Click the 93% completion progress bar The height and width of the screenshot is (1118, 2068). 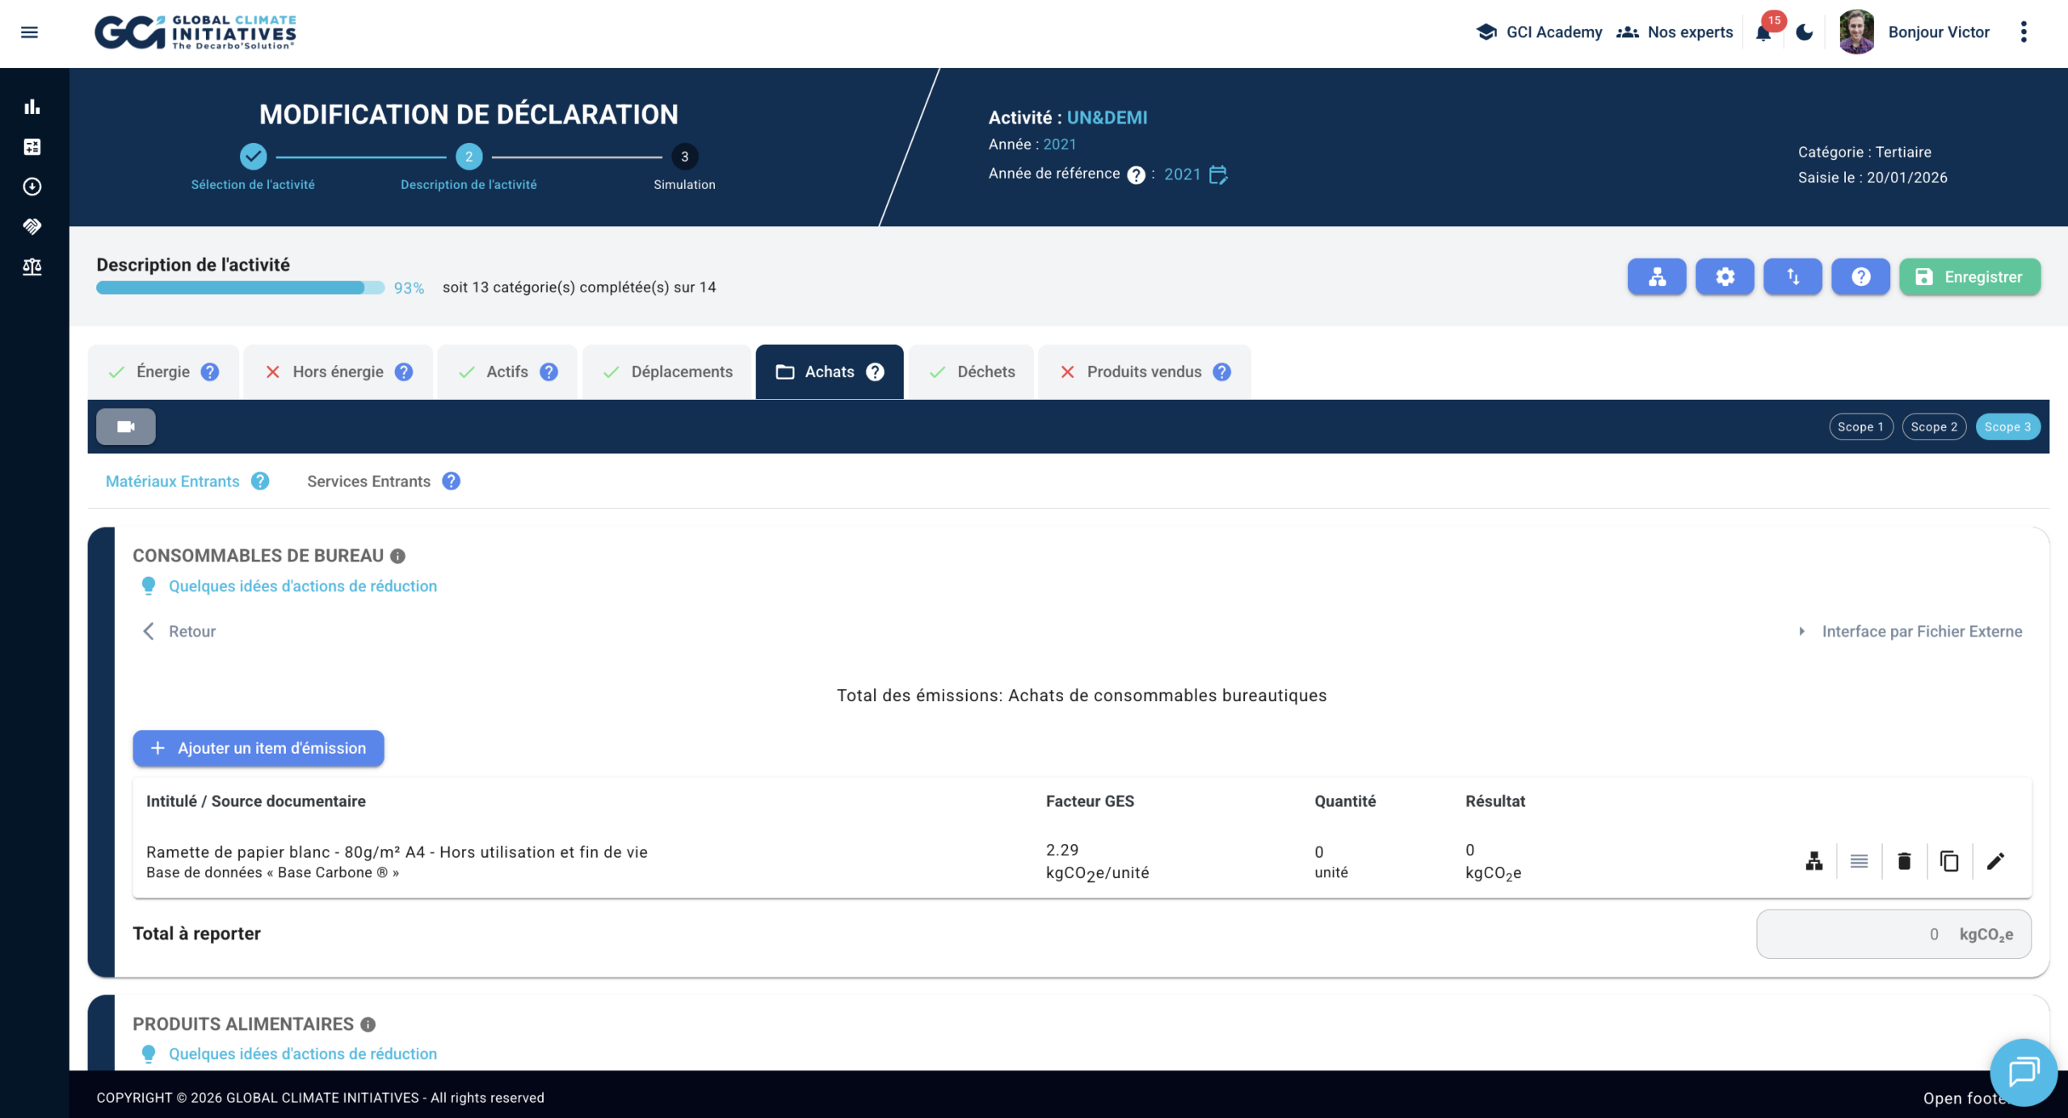(x=240, y=288)
